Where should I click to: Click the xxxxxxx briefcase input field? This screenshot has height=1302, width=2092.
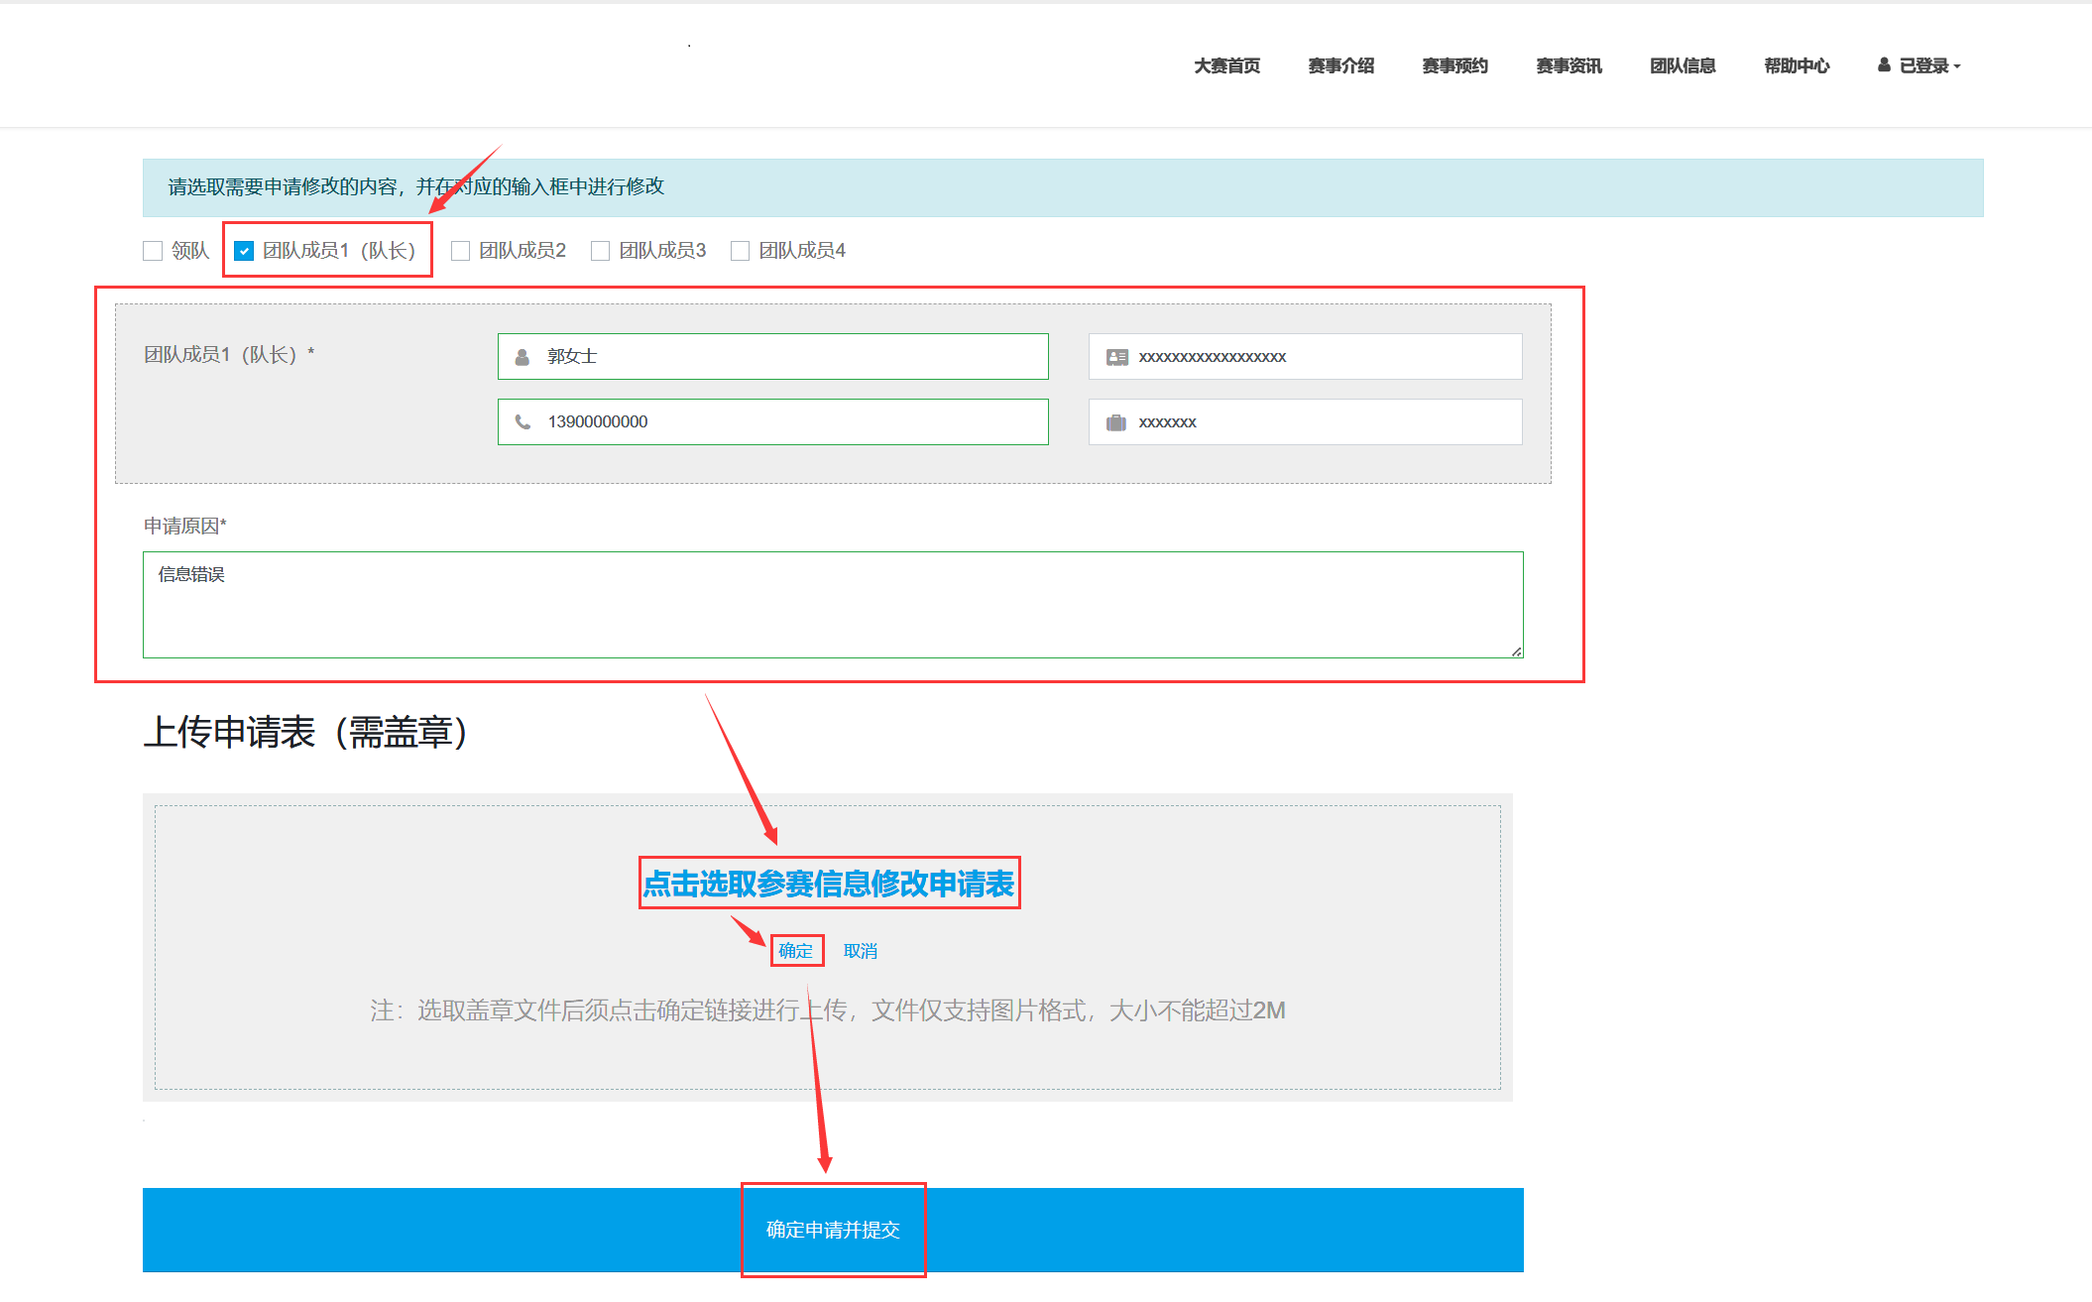coord(1305,422)
